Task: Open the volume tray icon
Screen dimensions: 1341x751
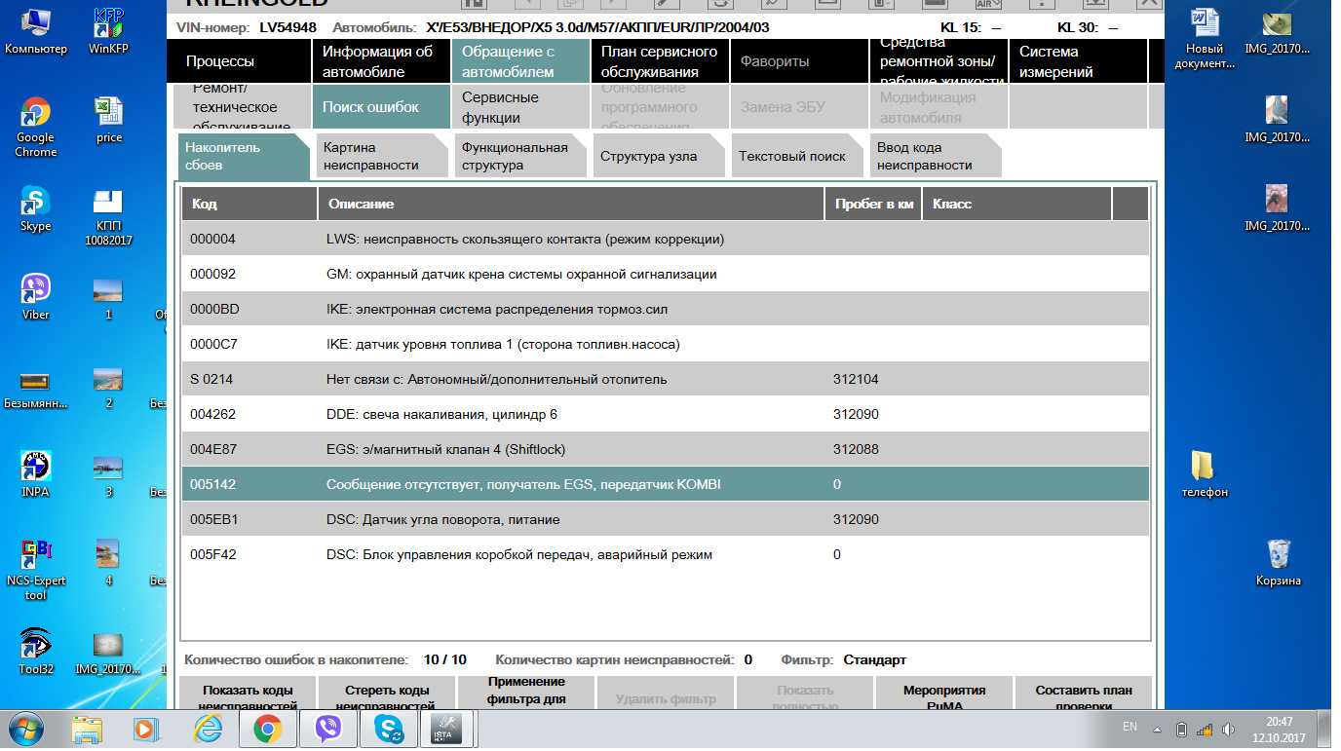Action: (1228, 729)
